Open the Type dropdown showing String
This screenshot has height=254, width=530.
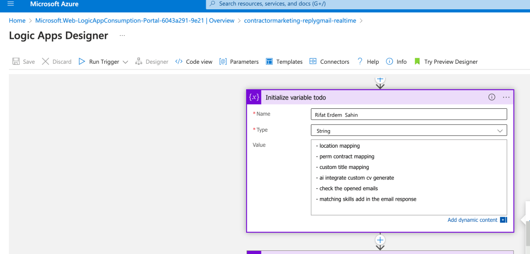409,130
